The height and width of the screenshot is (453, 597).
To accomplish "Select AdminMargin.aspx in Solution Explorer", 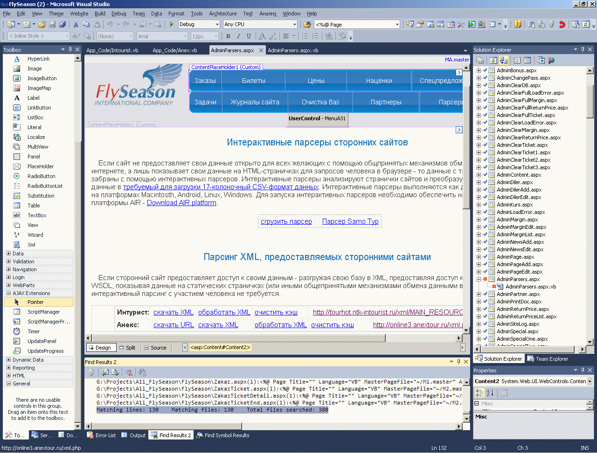I will tap(517, 220).
